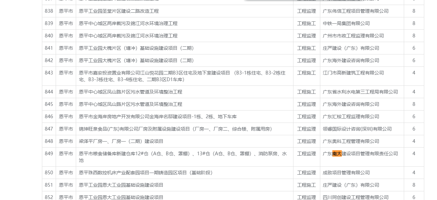Select 金海岸名邸建设项目 project text

(158, 117)
